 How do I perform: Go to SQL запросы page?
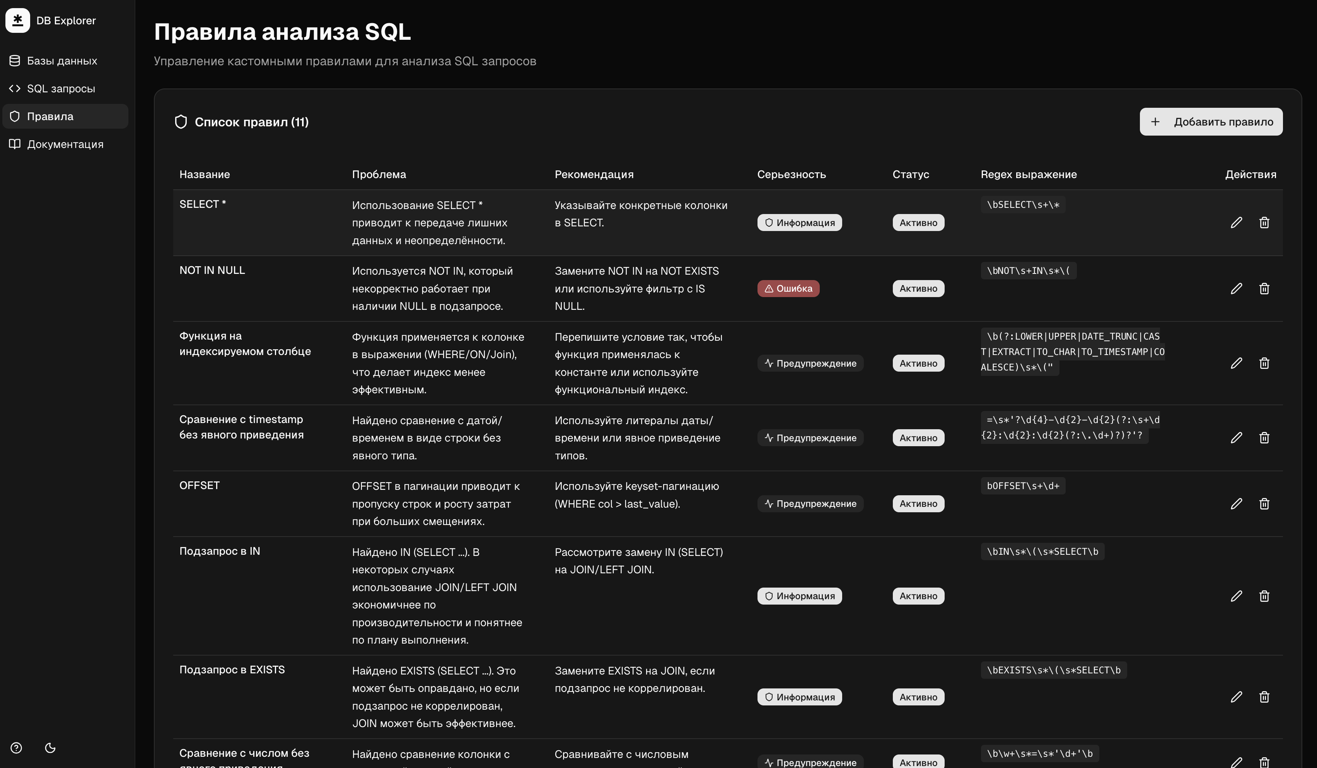[x=61, y=88]
